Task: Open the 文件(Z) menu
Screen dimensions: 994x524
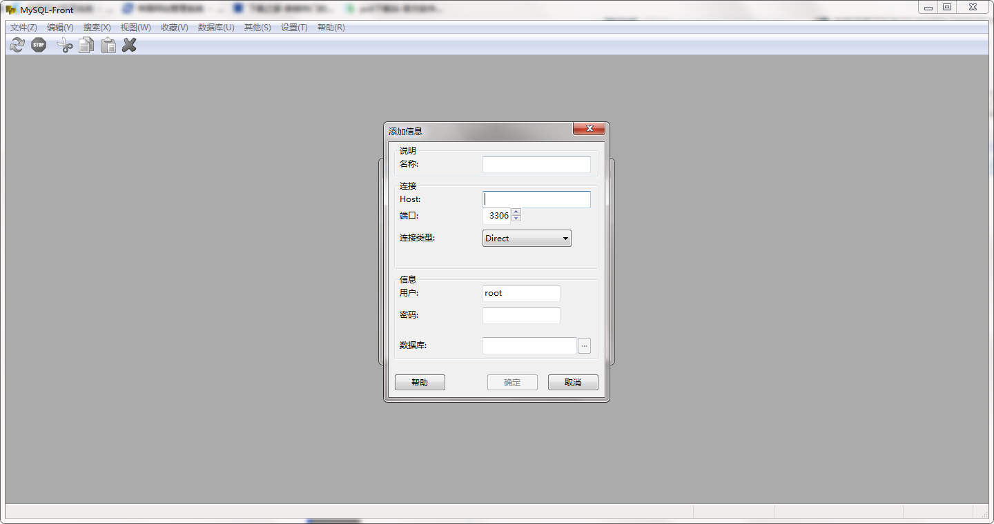Action: pos(23,28)
